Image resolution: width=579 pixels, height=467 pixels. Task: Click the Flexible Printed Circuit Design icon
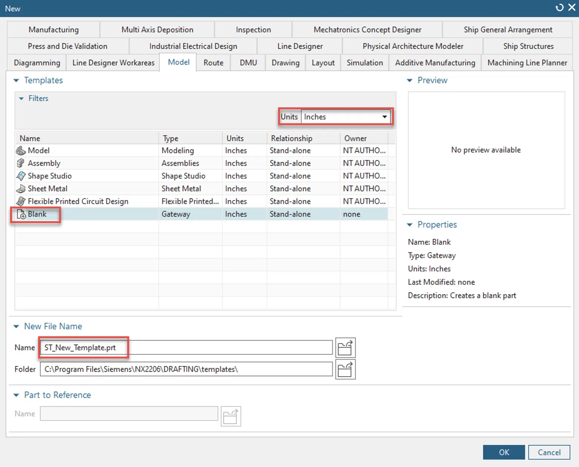[21, 201]
